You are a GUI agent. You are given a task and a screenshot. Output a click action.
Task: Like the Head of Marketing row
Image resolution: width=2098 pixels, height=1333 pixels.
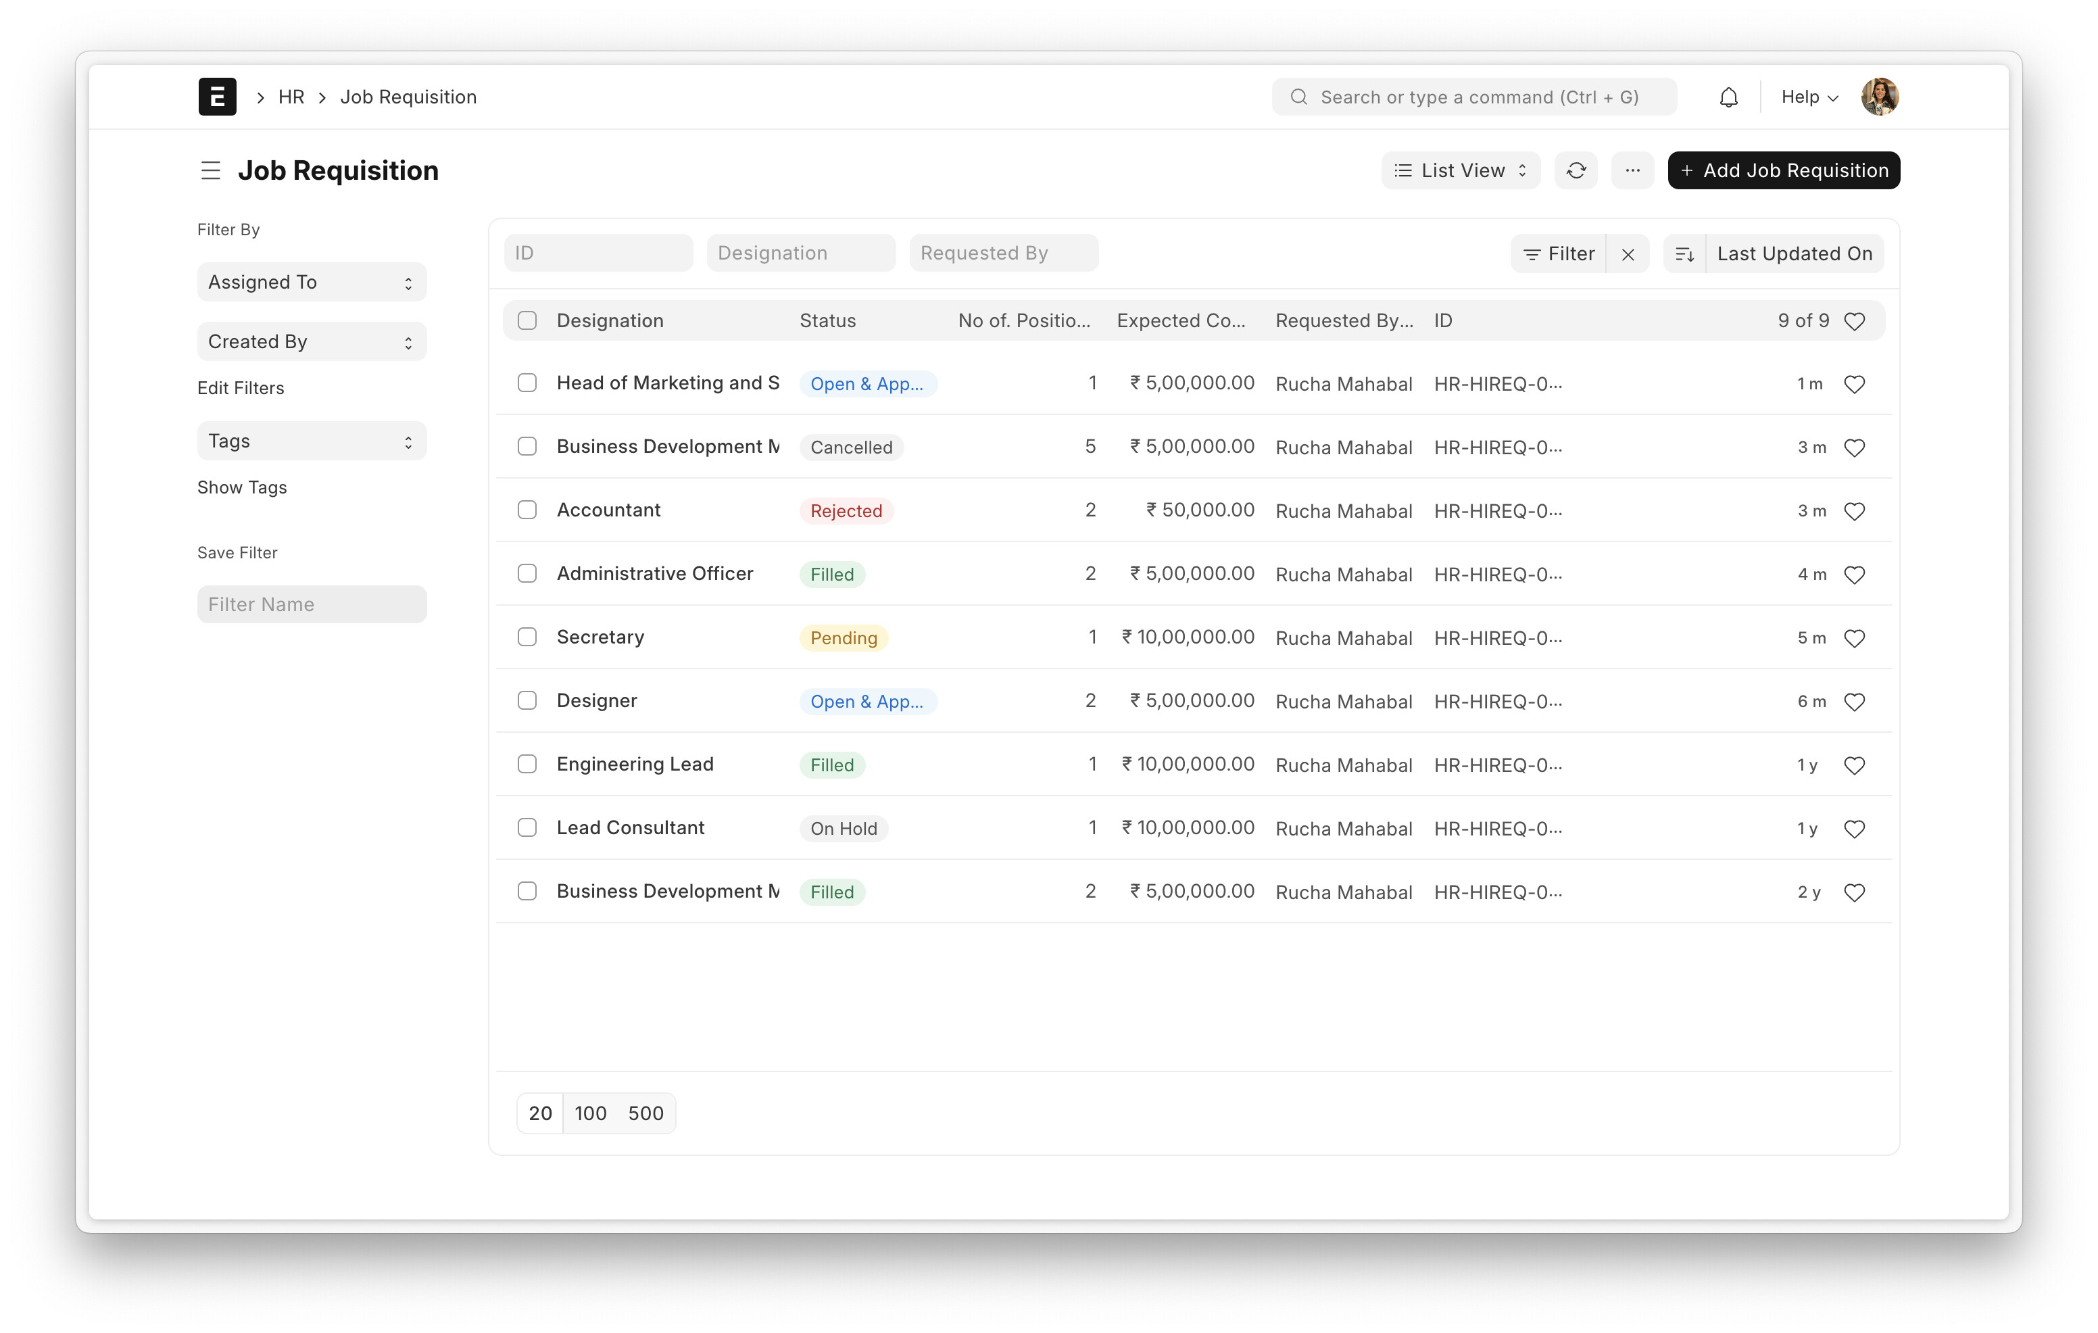coord(1855,384)
